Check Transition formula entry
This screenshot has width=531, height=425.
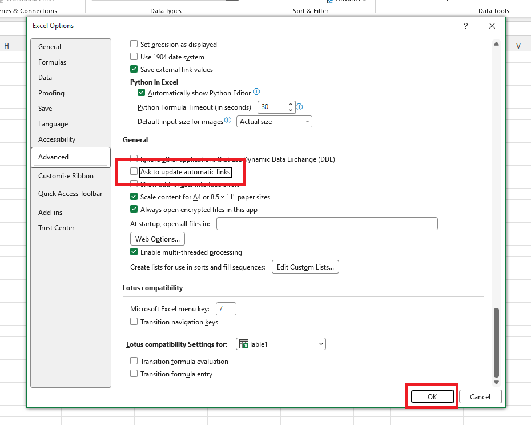click(134, 374)
